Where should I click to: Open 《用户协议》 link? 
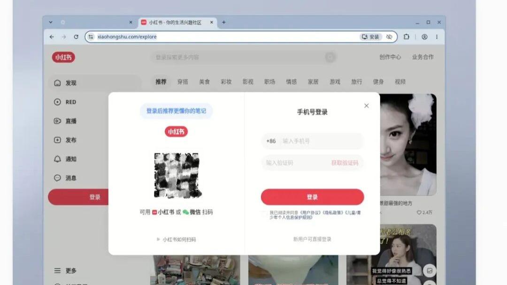pos(310,213)
